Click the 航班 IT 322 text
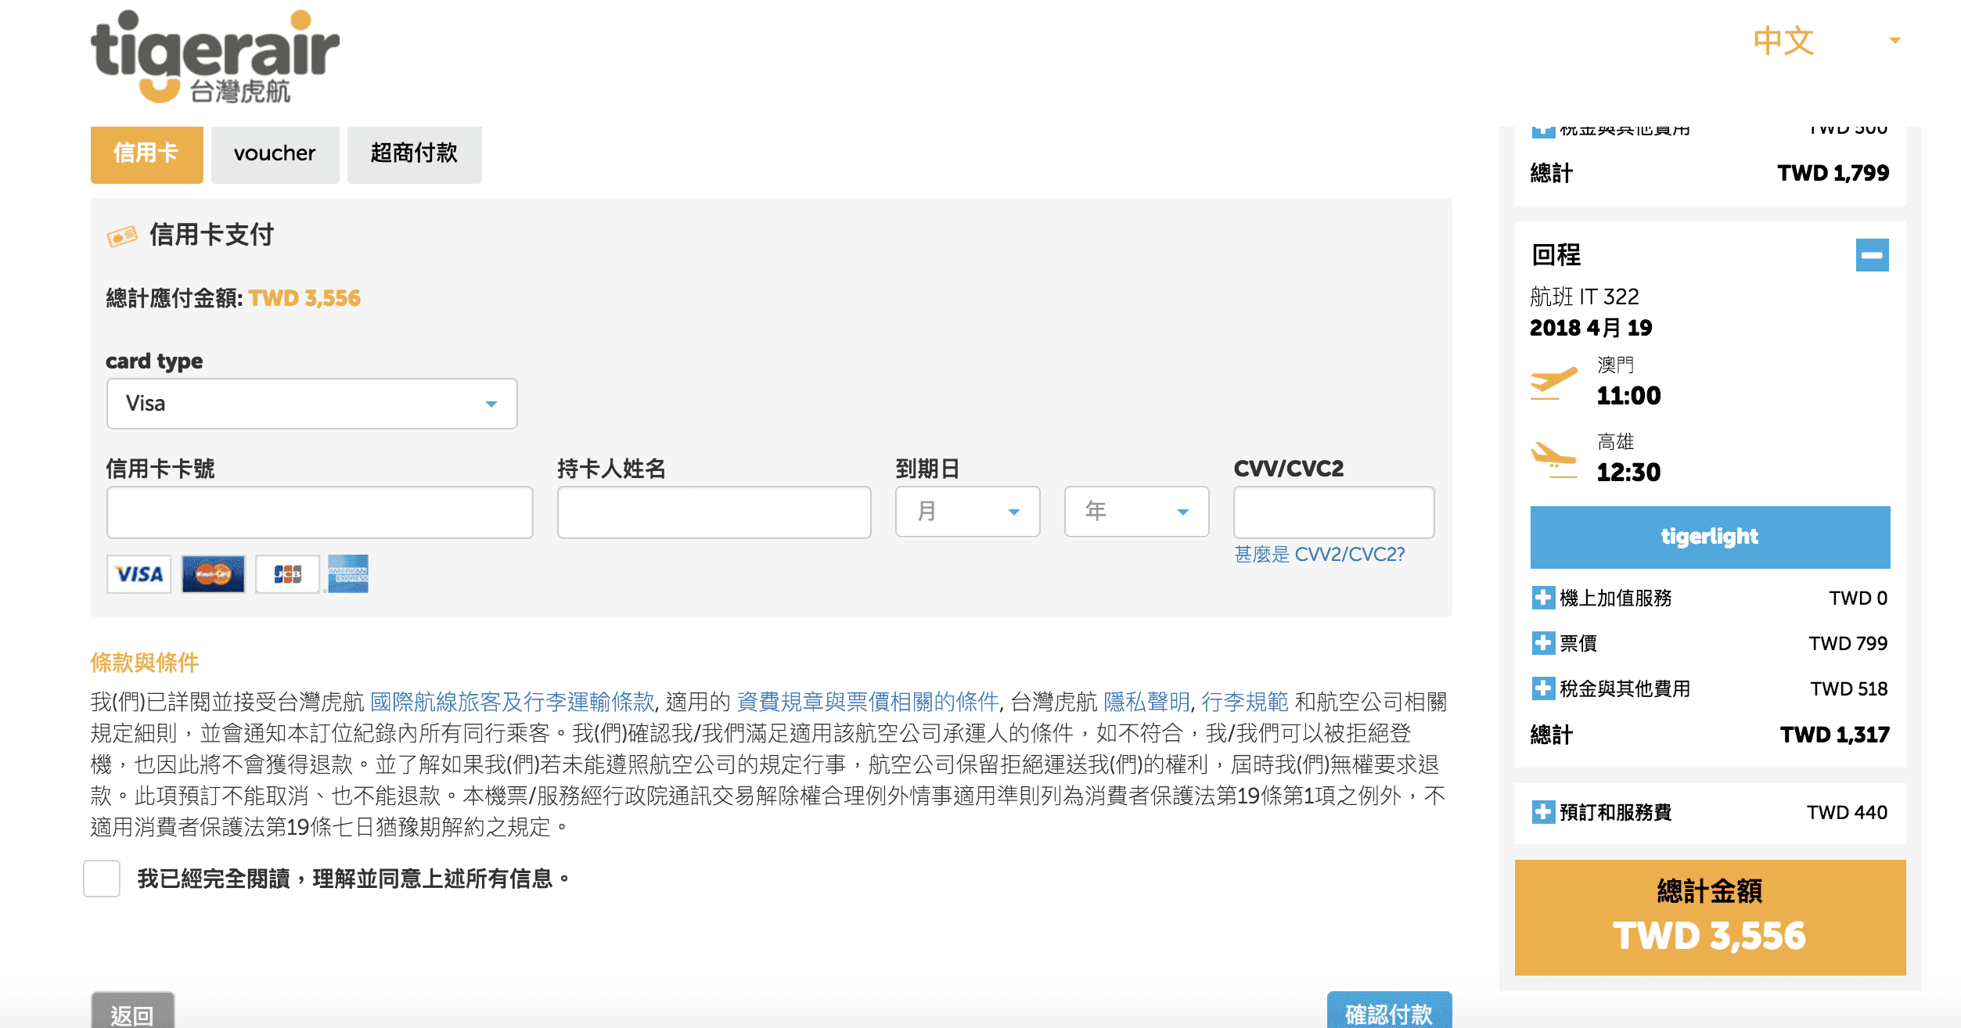This screenshot has width=1961, height=1028. pyautogui.click(x=1584, y=297)
